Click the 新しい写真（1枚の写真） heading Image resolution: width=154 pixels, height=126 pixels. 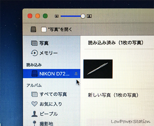(113, 95)
